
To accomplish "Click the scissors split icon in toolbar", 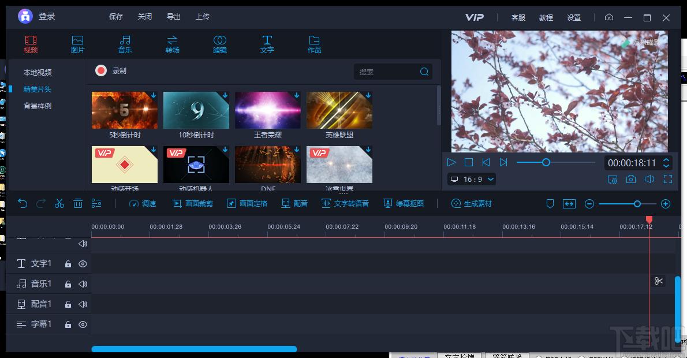I will tap(59, 203).
